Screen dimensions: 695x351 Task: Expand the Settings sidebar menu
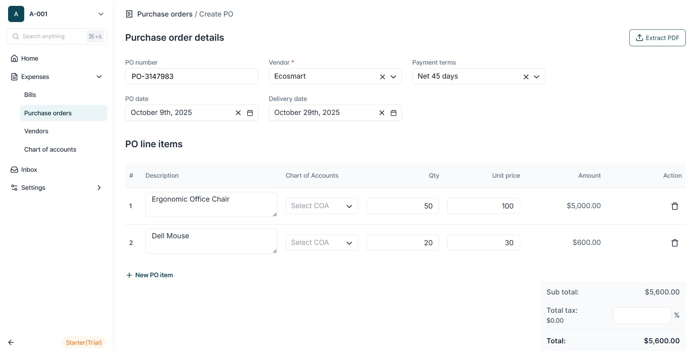click(99, 188)
